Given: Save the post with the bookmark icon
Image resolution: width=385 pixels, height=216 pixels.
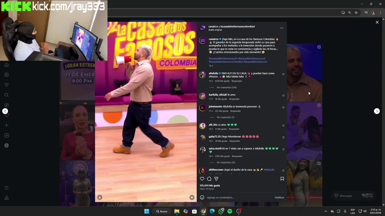Looking at the screenshot, I should click(x=282, y=179).
